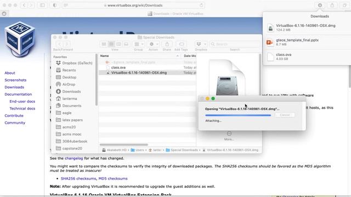Open Community link in VirtualBox sidebar

coord(15,123)
